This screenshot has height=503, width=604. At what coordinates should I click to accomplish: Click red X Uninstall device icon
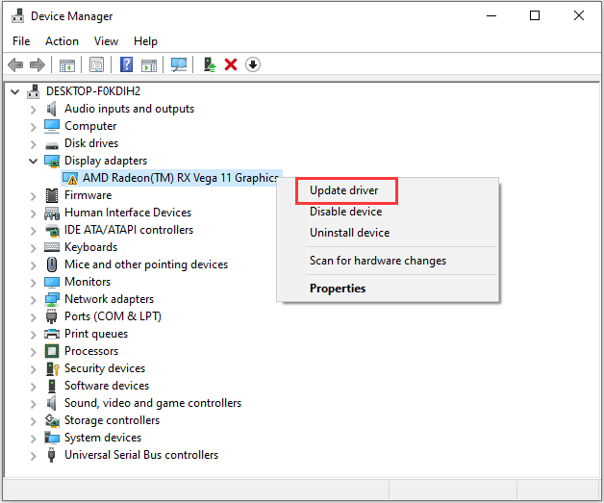click(231, 64)
